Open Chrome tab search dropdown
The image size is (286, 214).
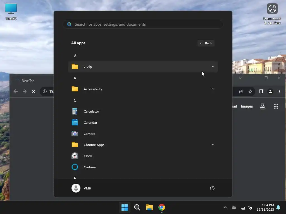pyautogui.click(x=240, y=78)
